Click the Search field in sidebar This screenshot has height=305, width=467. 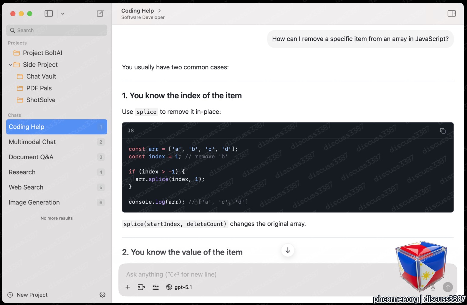(57, 30)
